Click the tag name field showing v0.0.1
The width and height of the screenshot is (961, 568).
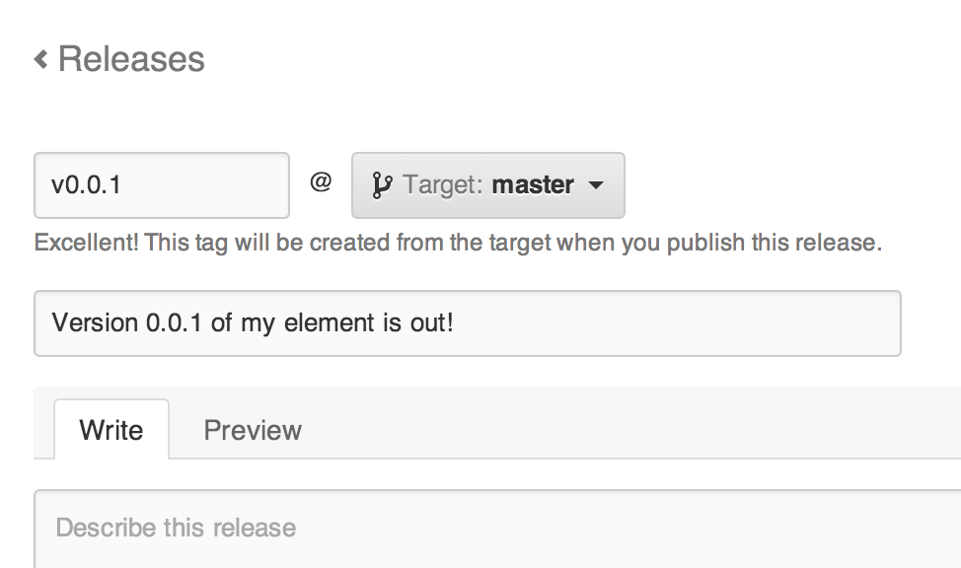[161, 184]
